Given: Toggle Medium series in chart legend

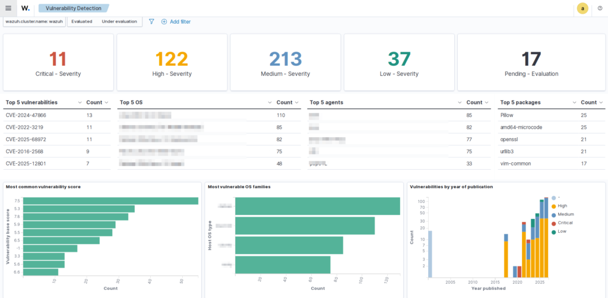Looking at the screenshot, I should pos(565,214).
